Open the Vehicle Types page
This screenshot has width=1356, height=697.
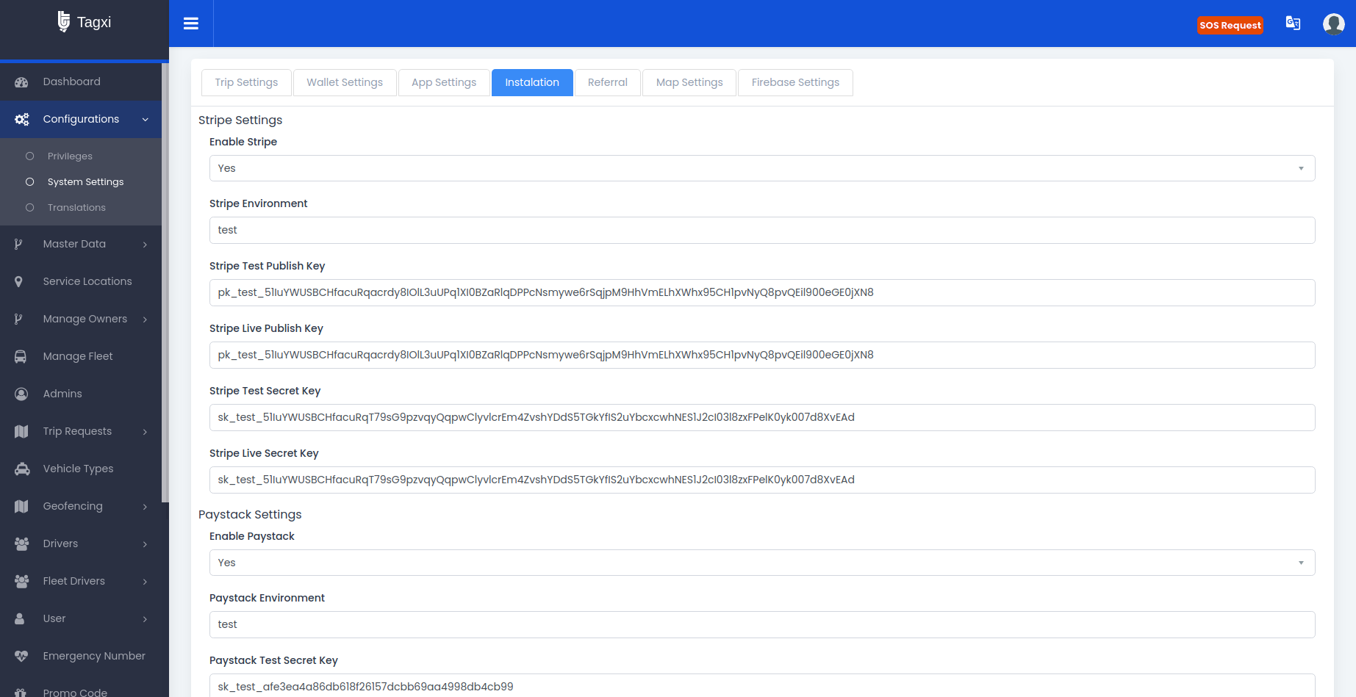click(x=78, y=469)
